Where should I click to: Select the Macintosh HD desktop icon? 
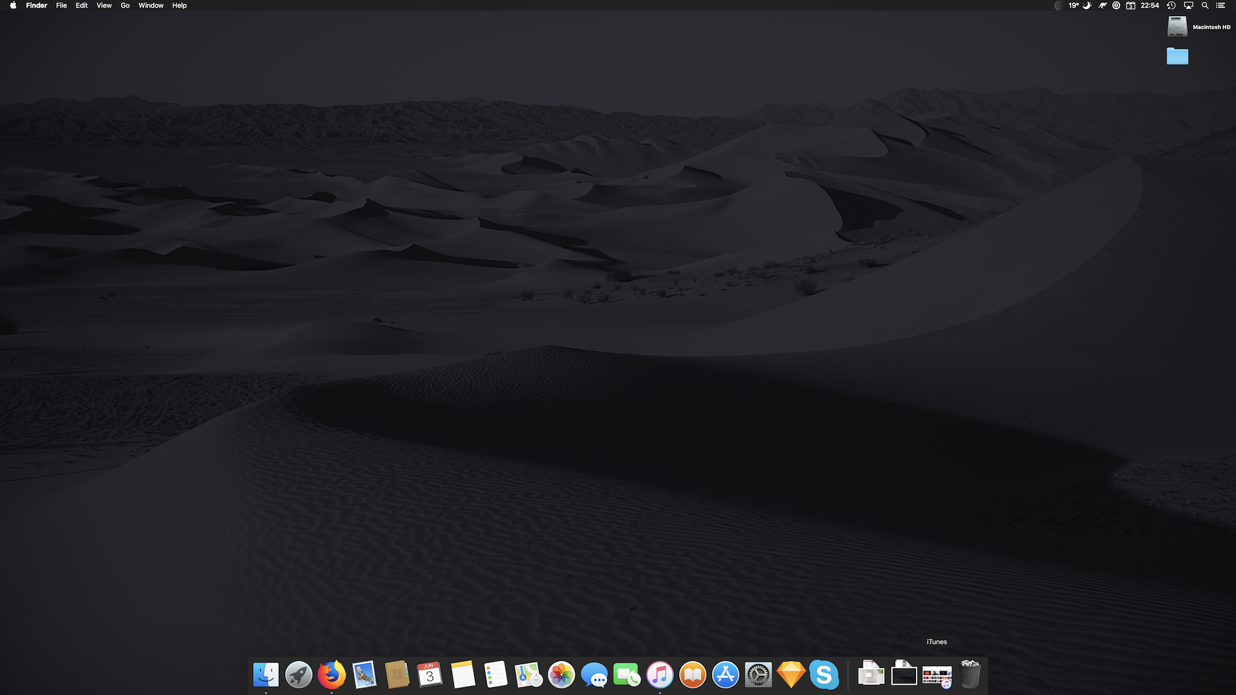(1177, 26)
